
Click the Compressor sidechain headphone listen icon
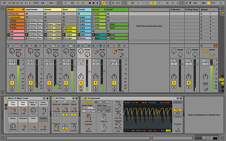click(96, 102)
